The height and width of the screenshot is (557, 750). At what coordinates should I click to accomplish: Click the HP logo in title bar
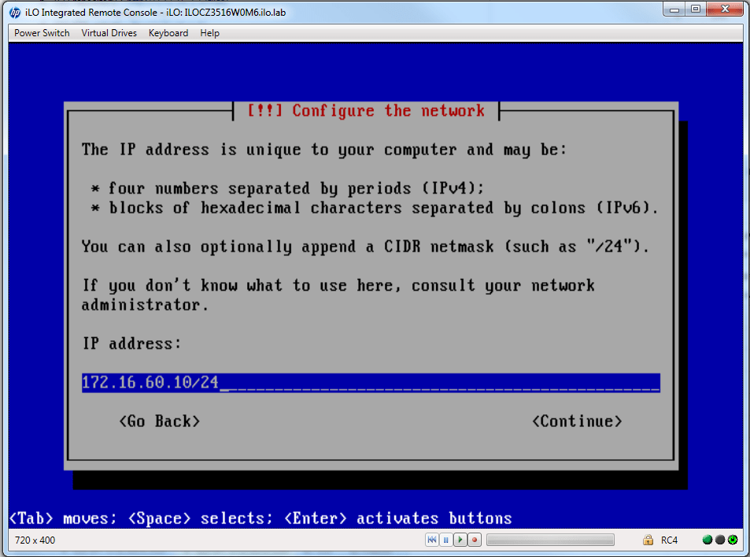click(x=15, y=12)
